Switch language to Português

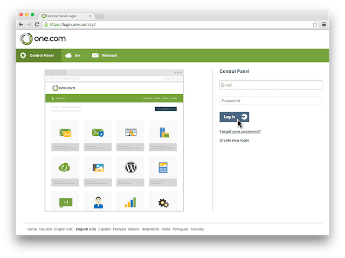(181, 229)
